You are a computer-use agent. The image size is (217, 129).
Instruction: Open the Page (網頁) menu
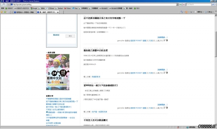[199, 12]
